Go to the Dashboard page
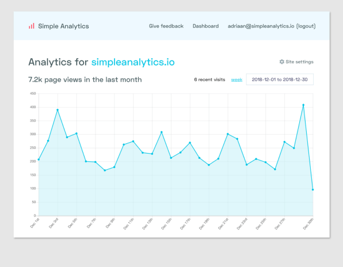Viewport: 343px width, 267px height. click(x=205, y=26)
